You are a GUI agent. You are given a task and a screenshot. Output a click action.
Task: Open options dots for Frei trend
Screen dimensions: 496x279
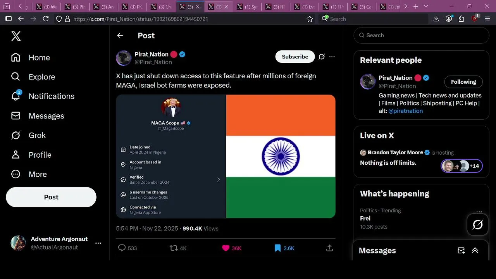pos(479,212)
